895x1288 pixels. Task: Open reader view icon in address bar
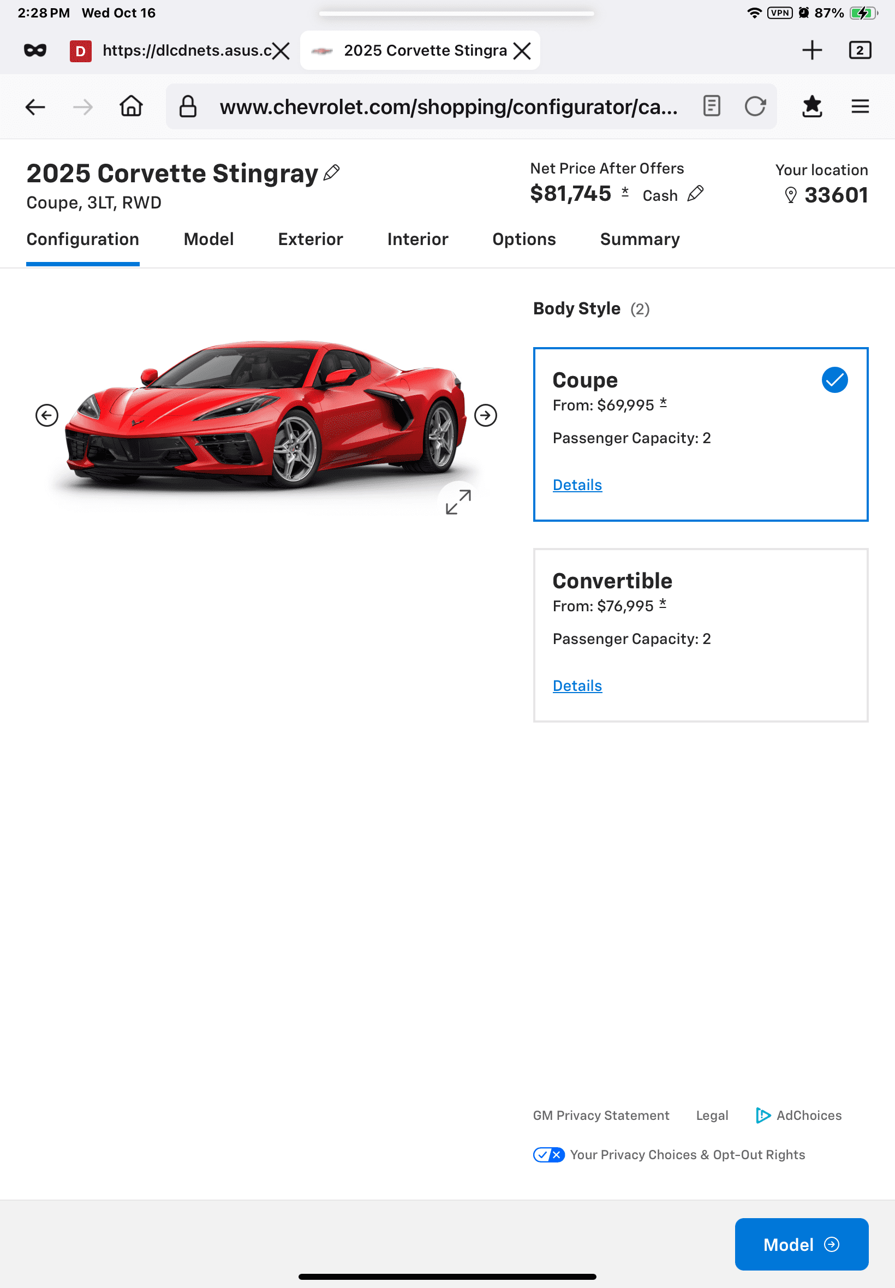coord(711,106)
